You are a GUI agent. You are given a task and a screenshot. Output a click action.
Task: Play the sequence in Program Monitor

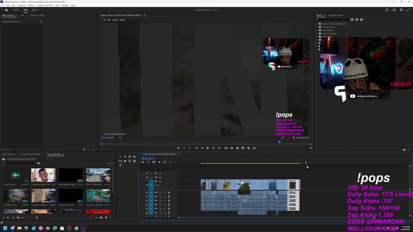(208, 148)
